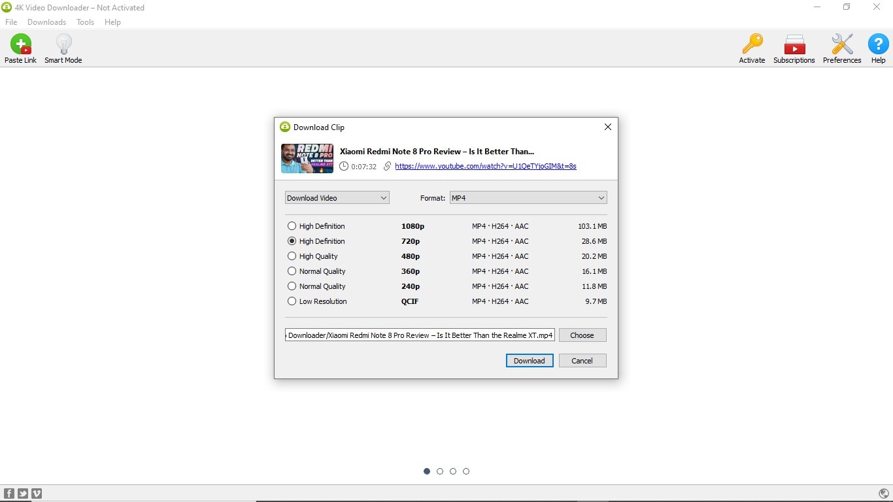This screenshot has width=893, height=502.
Task: Click the video title text
Action: click(x=437, y=152)
